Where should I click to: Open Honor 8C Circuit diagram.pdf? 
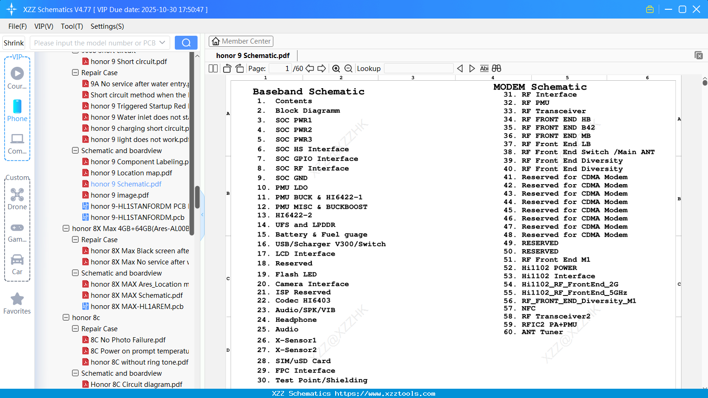tap(132, 384)
